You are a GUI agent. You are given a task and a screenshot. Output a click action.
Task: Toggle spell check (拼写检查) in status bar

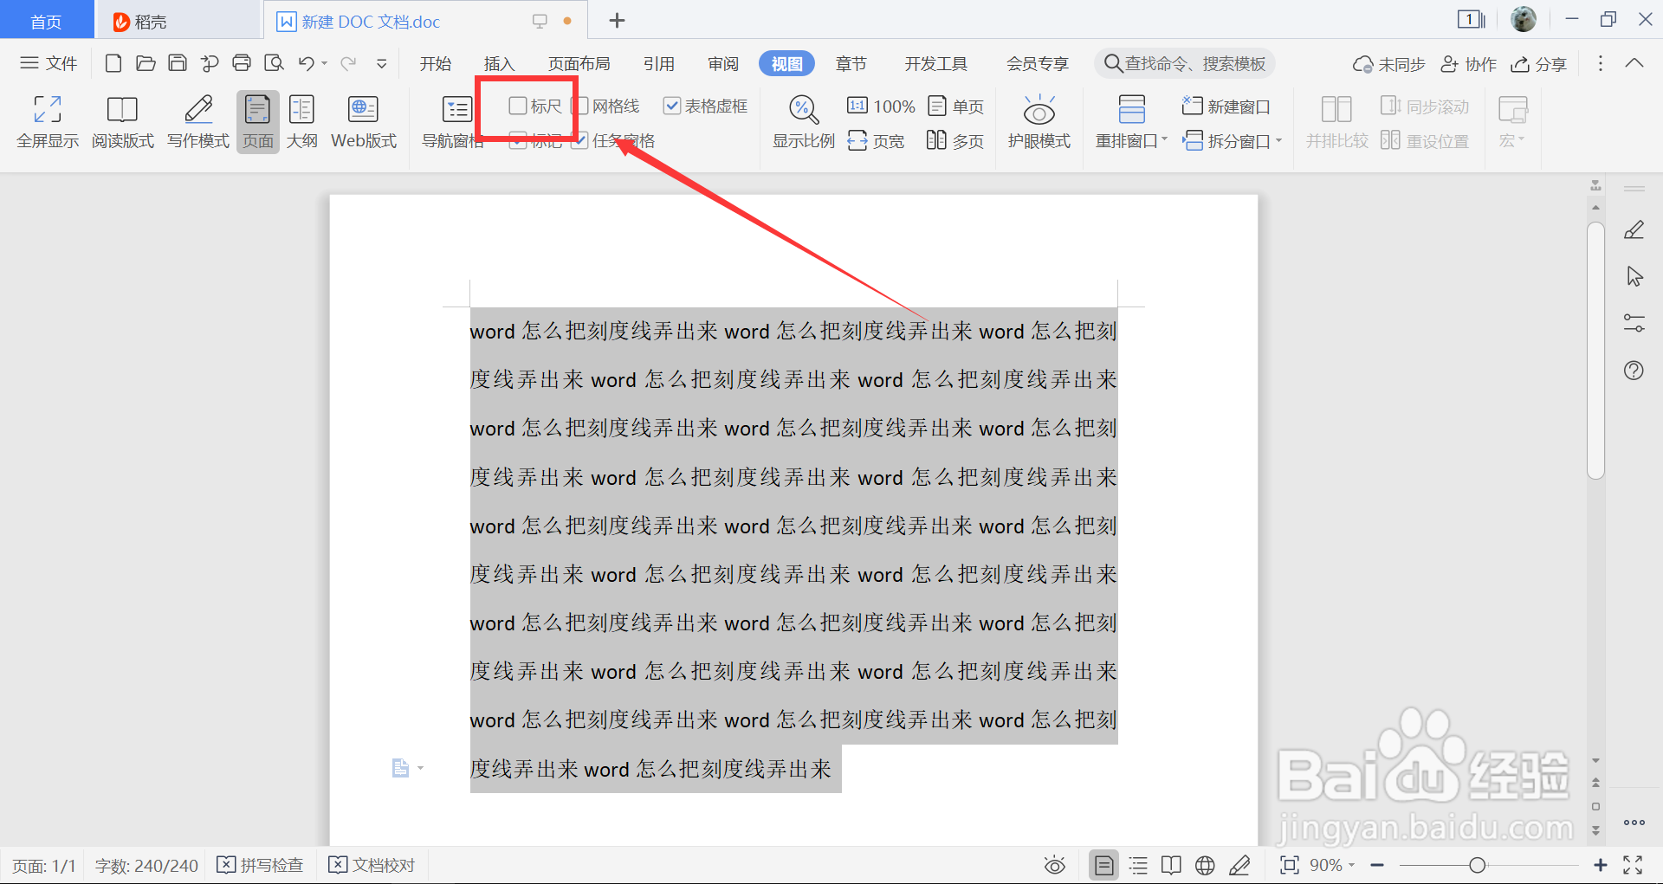260,865
